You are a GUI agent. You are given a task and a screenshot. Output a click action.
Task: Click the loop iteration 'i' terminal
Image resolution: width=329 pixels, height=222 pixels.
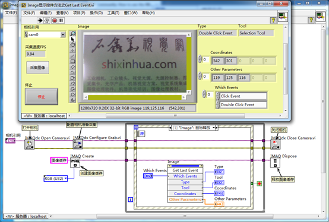coord(130,199)
